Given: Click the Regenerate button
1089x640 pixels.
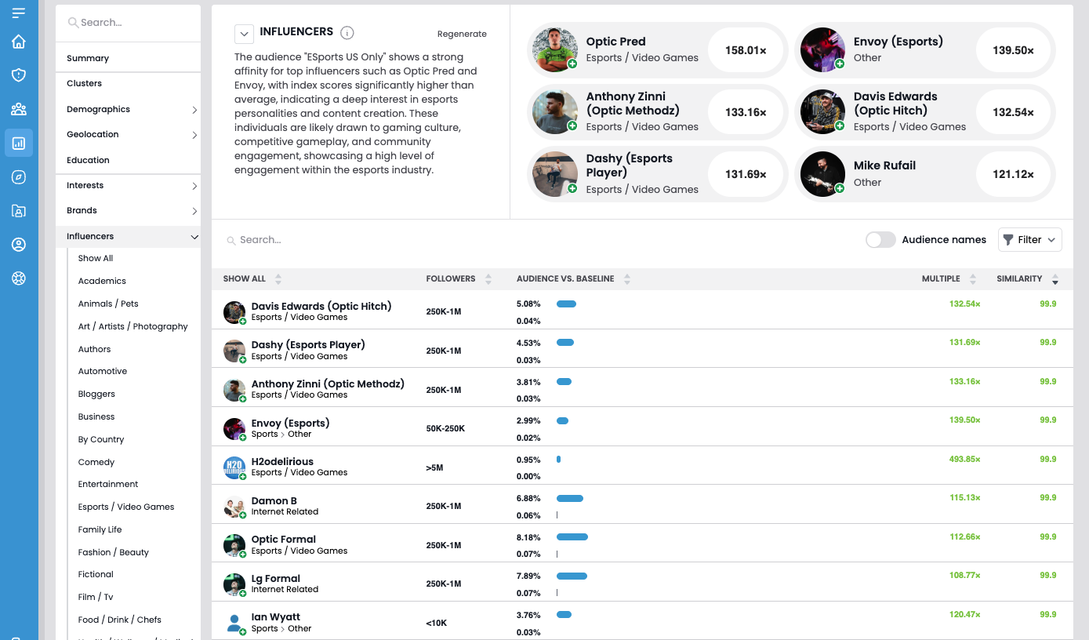Looking at the screenshot, I should [462, 35].
